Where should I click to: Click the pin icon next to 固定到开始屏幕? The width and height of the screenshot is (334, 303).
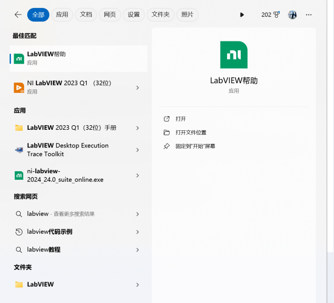pyautogui.click(x=166, y=146)
